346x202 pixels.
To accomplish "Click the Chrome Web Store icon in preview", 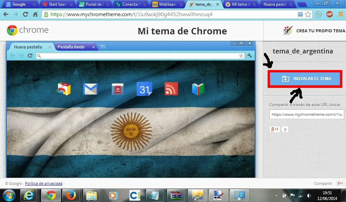I will click(64, 89).
